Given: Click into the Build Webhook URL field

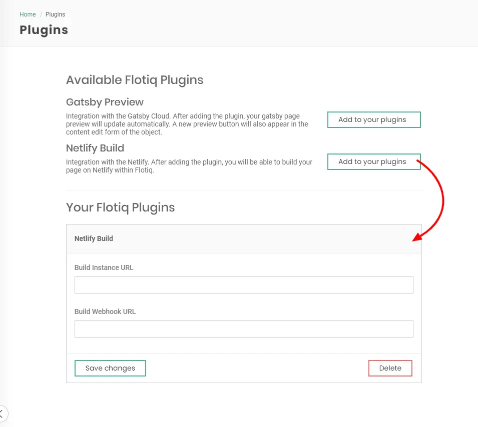Looking at the screenshot, I should tap(244, 329).
